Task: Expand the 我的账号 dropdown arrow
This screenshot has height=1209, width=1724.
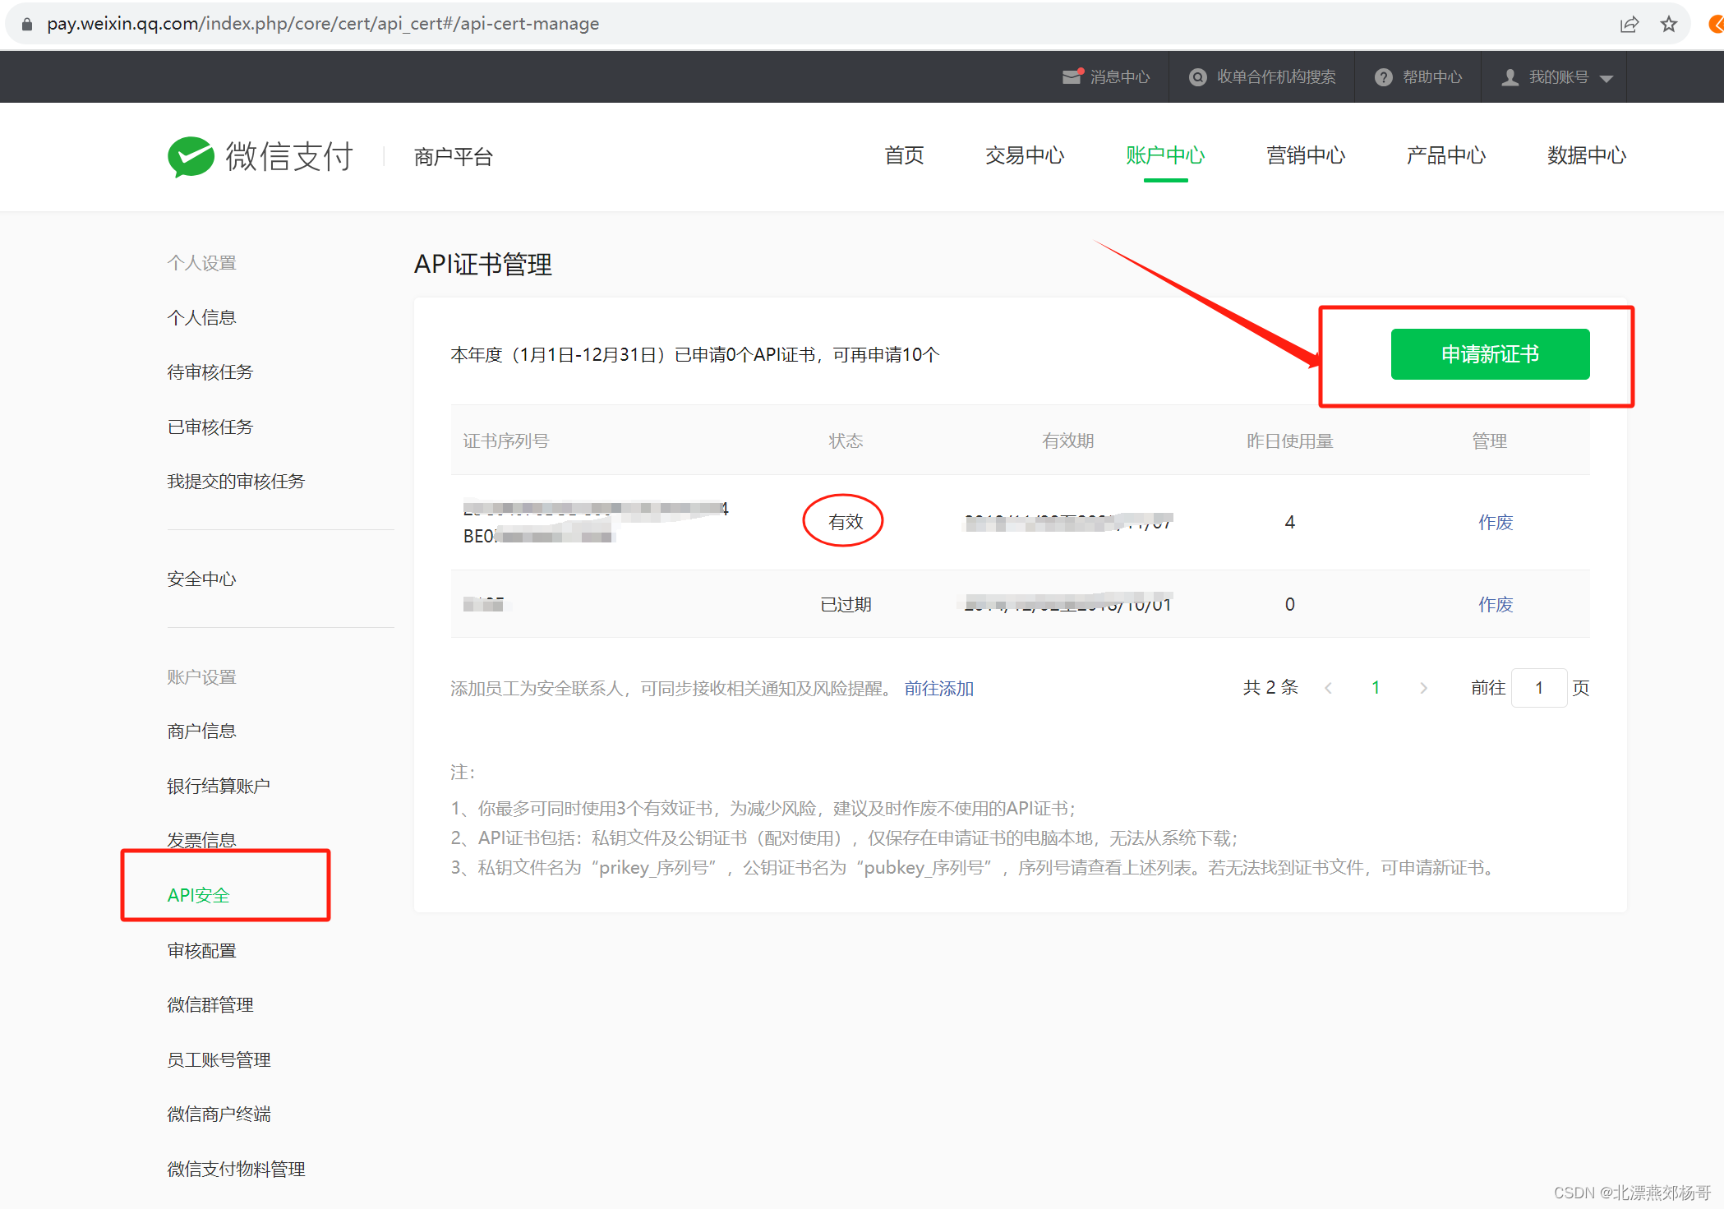Action: pyautogui.click(x=1606, y=79)
